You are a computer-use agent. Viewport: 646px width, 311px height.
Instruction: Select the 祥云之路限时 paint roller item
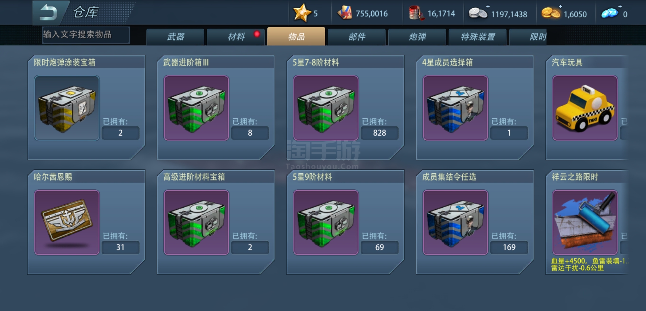585,222
